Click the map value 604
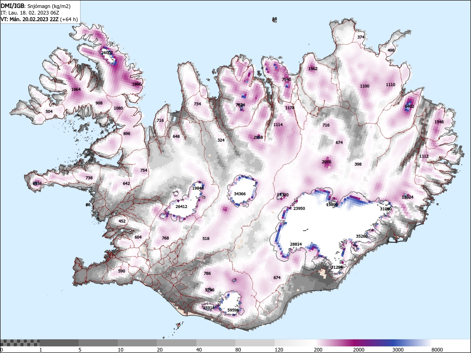Image resolution: width=471 pixels, height=353 pixels. [138, 237]
